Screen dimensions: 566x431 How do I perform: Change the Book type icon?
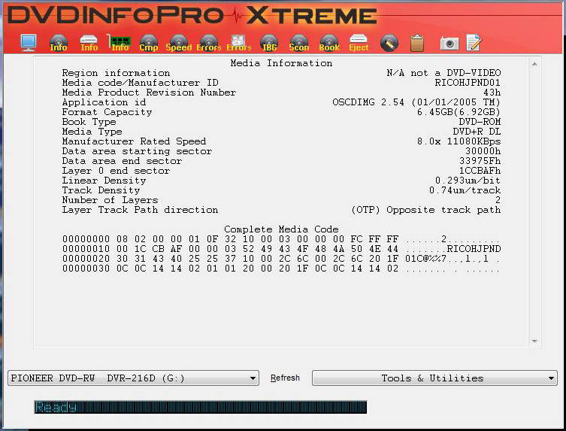pyautogui.click(x=329, y=44)
